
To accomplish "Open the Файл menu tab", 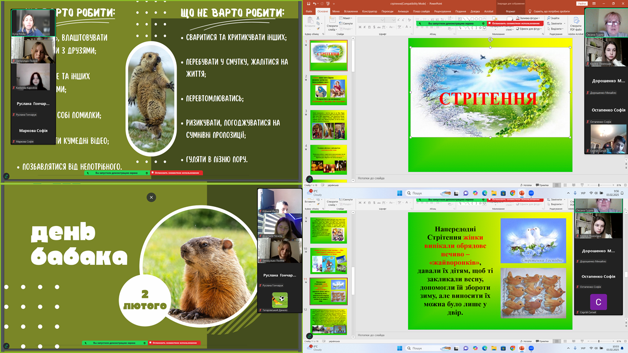I will point(309,11).
